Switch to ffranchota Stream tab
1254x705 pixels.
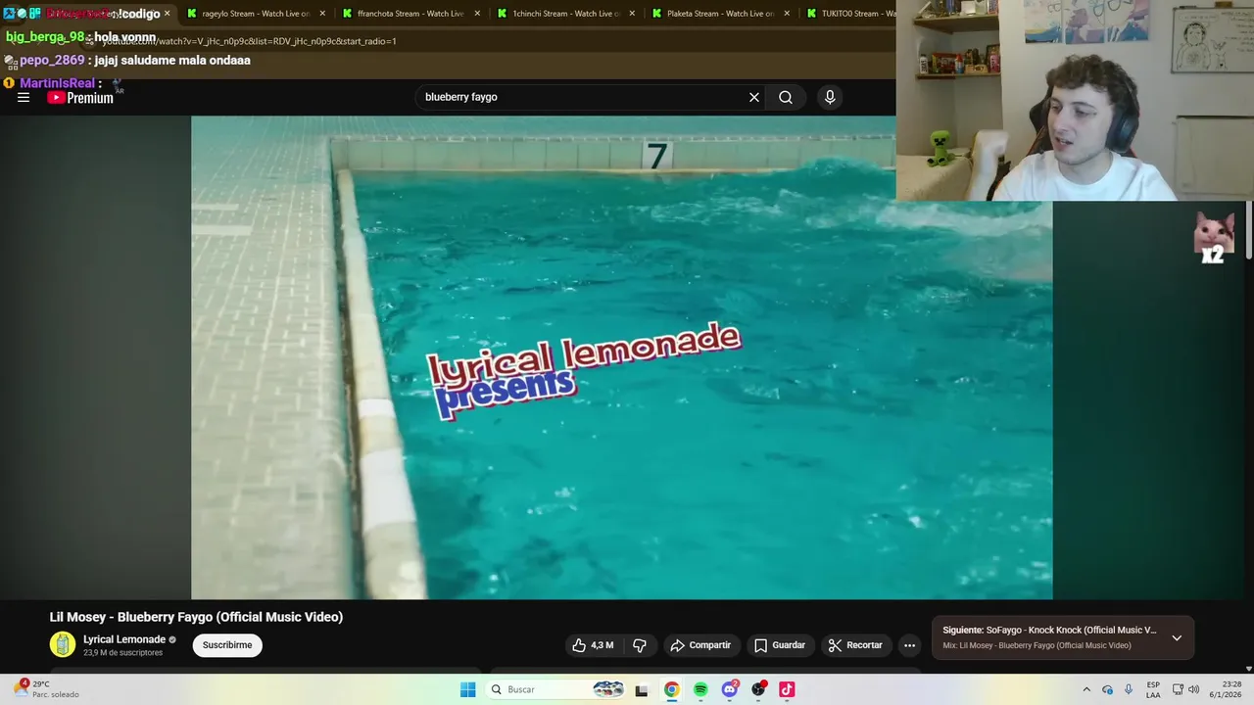coord(410,14)
